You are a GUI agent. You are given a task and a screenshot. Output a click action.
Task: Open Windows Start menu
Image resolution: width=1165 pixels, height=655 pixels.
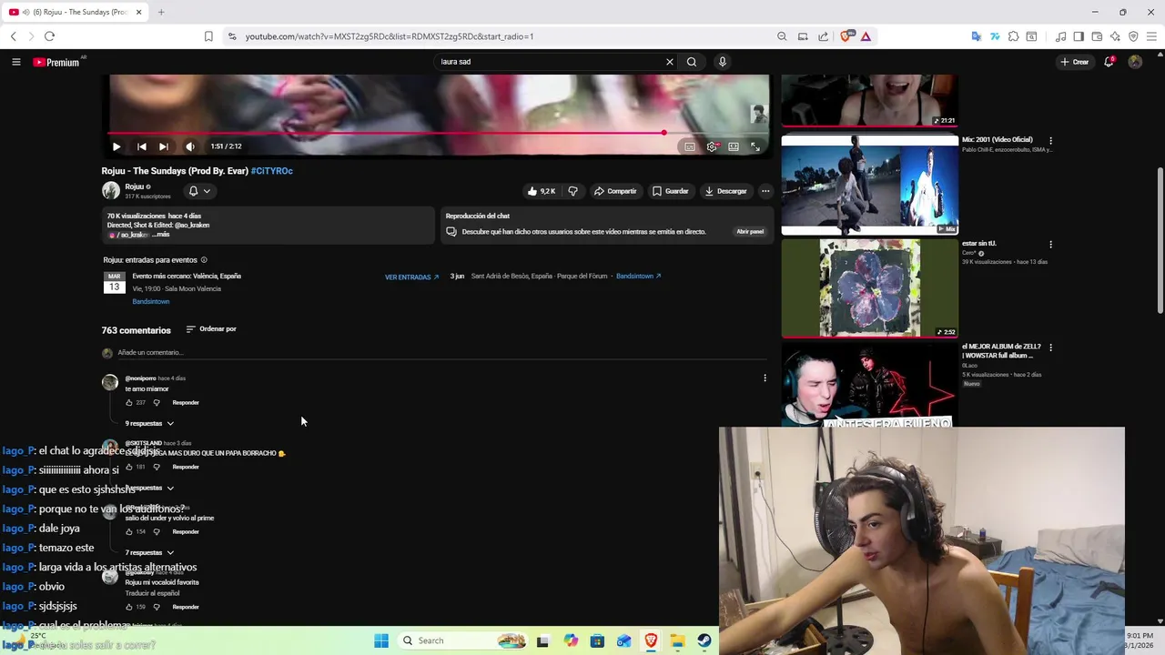coord(381,640)
